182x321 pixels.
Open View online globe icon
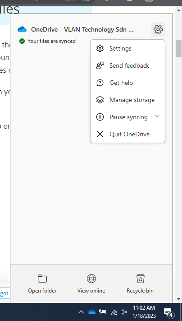tap(91, 279)
